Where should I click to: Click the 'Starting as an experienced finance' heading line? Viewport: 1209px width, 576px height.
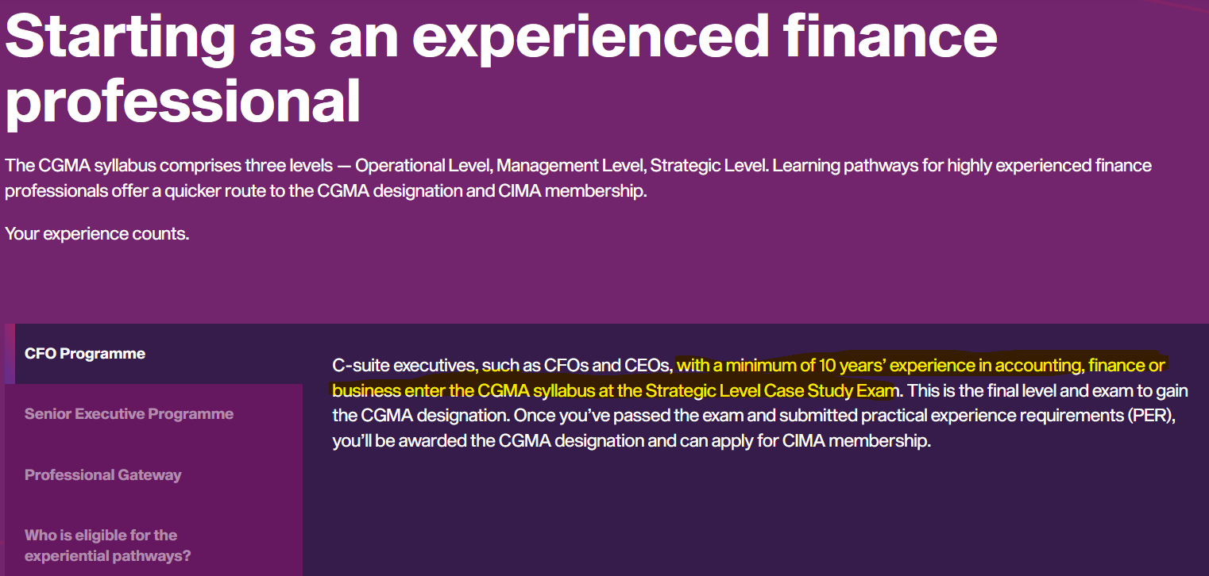(x=500, y=36)
